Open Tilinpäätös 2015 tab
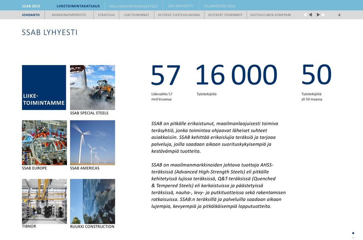363x240 pixels. tap(220, 6)
